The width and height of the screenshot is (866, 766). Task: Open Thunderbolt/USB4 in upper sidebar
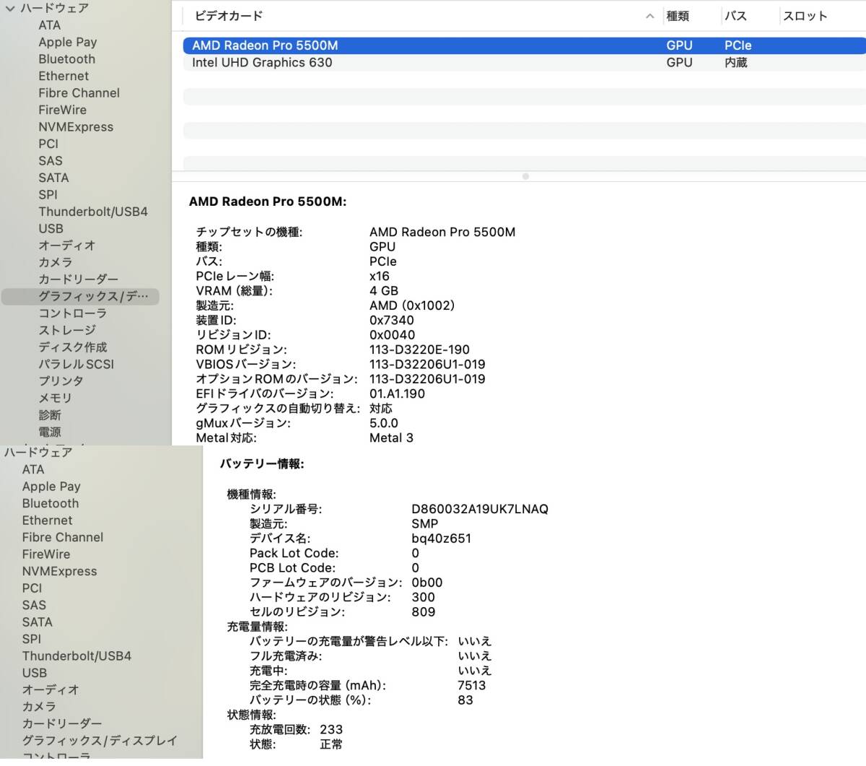pyautogui.click(x=93, y=212)
